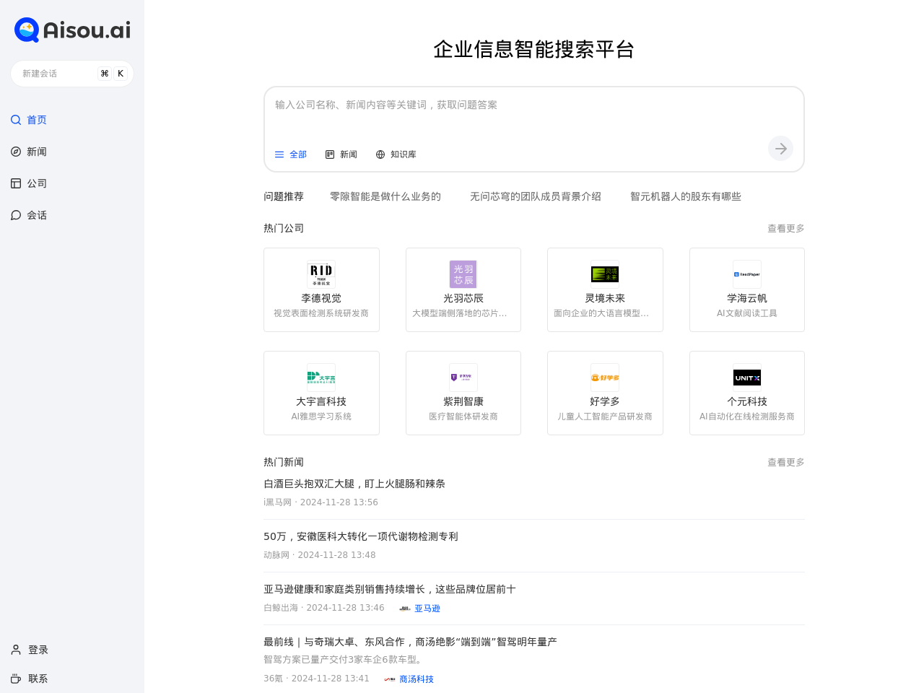This screenshot has width=924, height=693.
Task: Click the ⌘ shortcut key badge
Action: click(105, 74)
